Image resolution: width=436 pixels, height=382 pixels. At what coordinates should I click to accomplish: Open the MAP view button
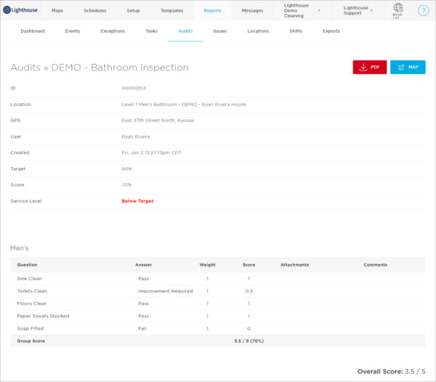[408, 67]
